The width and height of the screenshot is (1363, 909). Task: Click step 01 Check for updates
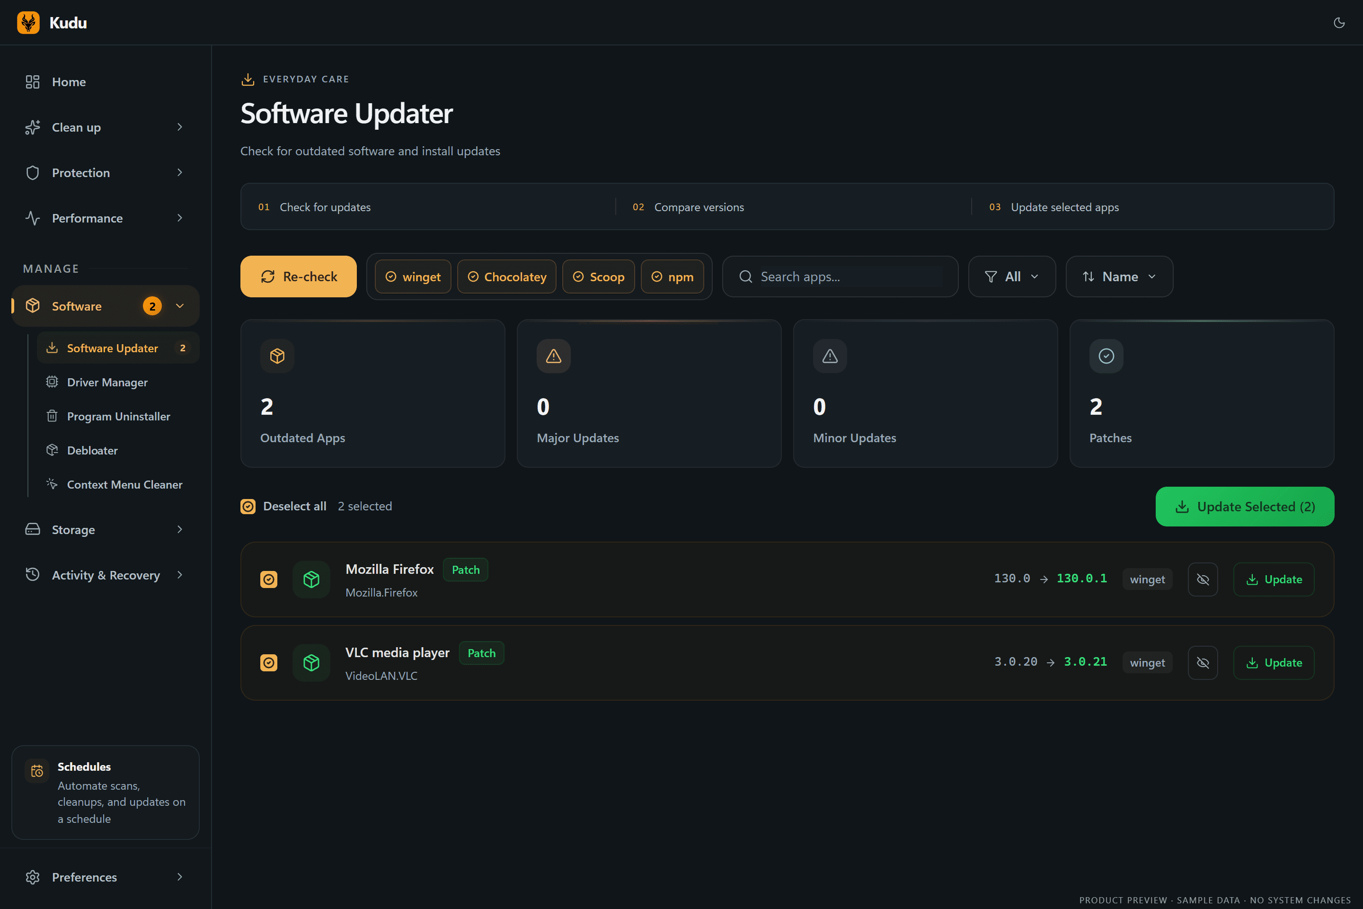click(314, 207)
